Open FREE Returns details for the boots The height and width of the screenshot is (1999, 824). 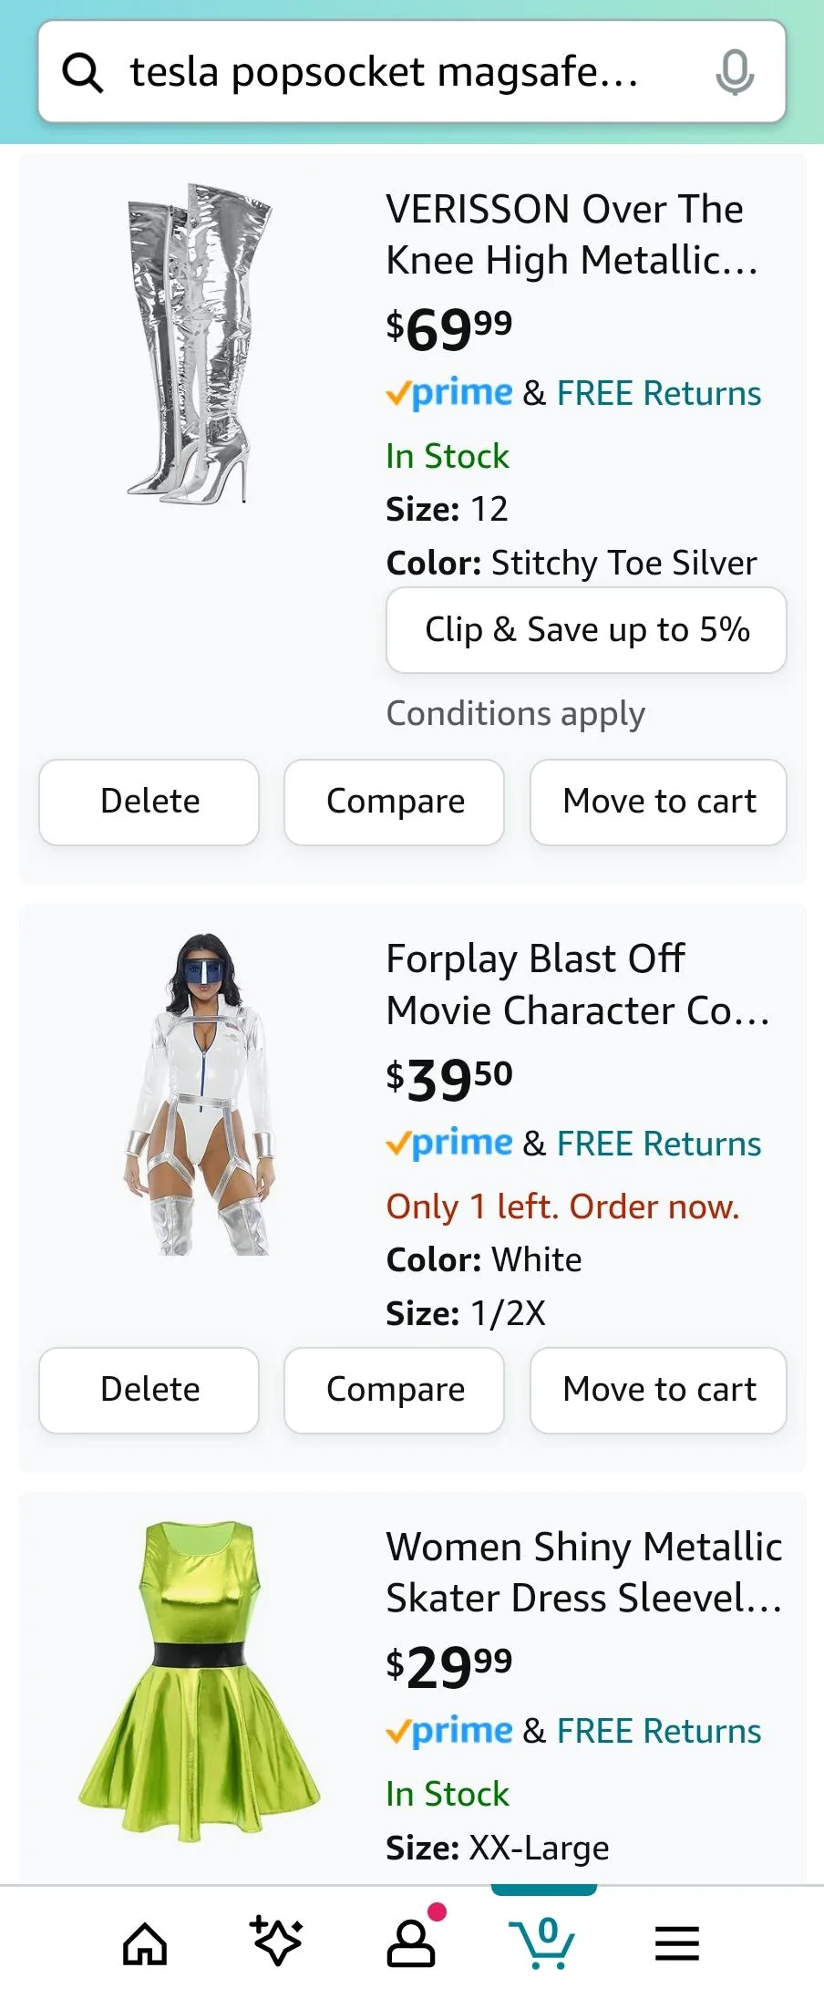pyautogui.click(x=658, y=392)
